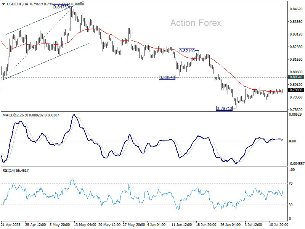Select the 0.80540 tag on the price axis
This screenshot has height=229, width=305.
click(x=296, y=77)
